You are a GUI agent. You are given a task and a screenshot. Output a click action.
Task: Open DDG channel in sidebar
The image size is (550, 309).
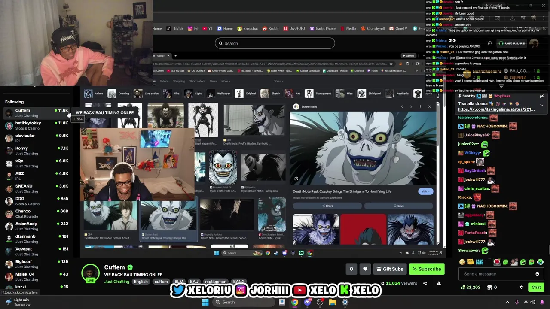37,201
